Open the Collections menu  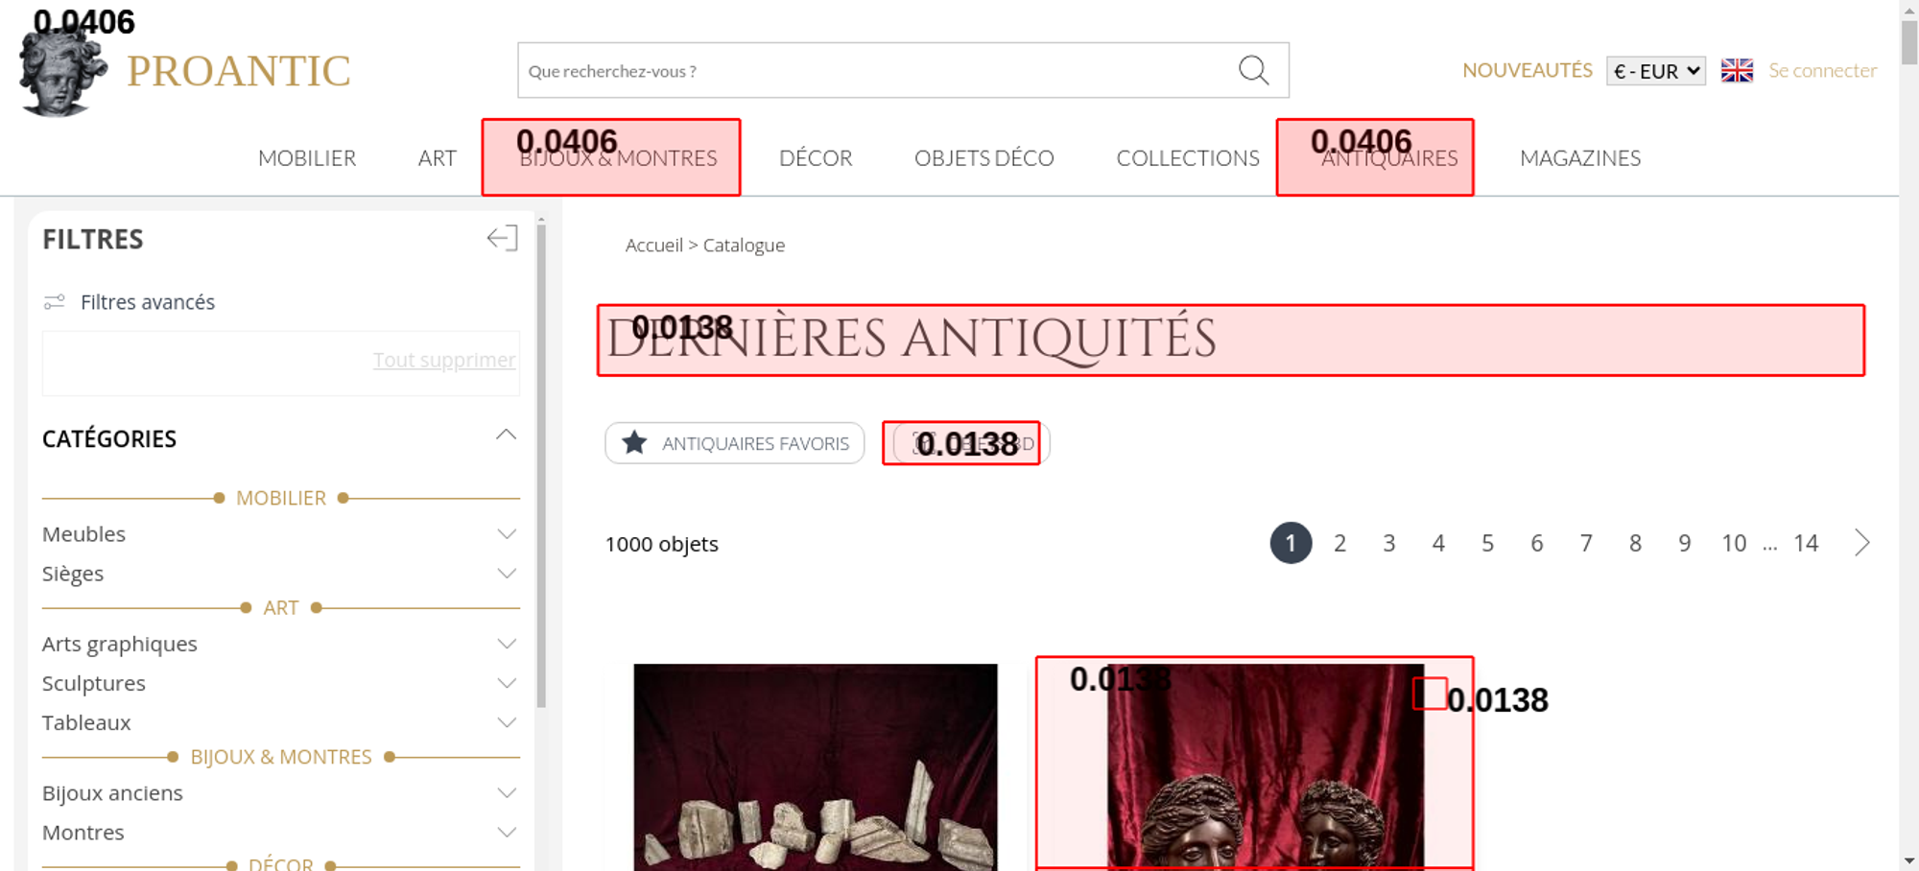pos(1187,158)
